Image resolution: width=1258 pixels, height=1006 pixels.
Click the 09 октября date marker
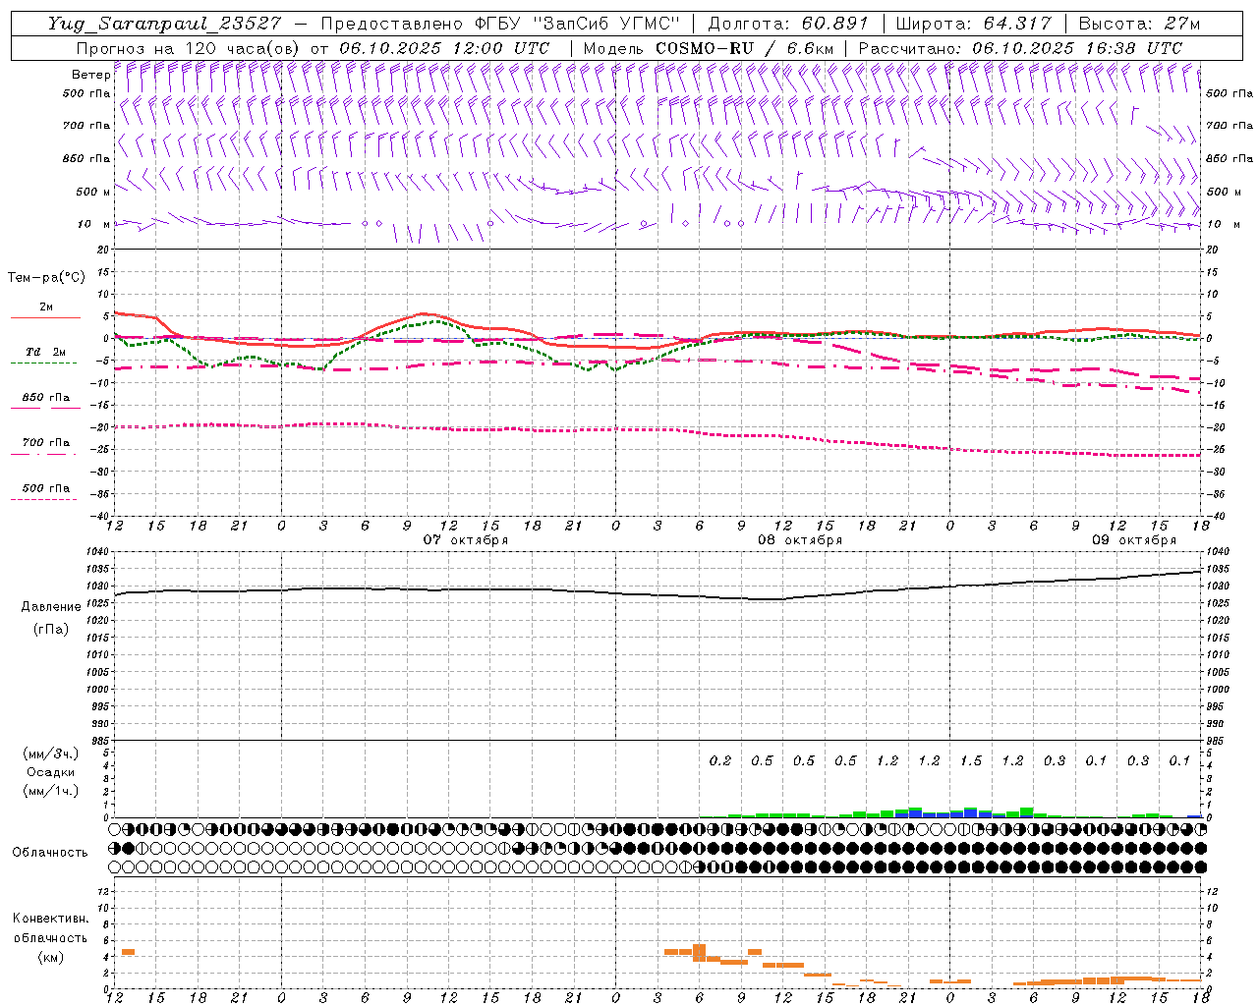point(1133,540)
